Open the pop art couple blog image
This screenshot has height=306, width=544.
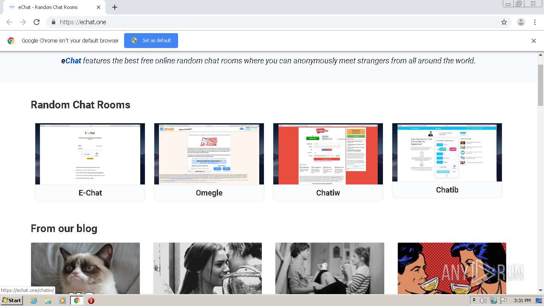click(x=452, y=268)
